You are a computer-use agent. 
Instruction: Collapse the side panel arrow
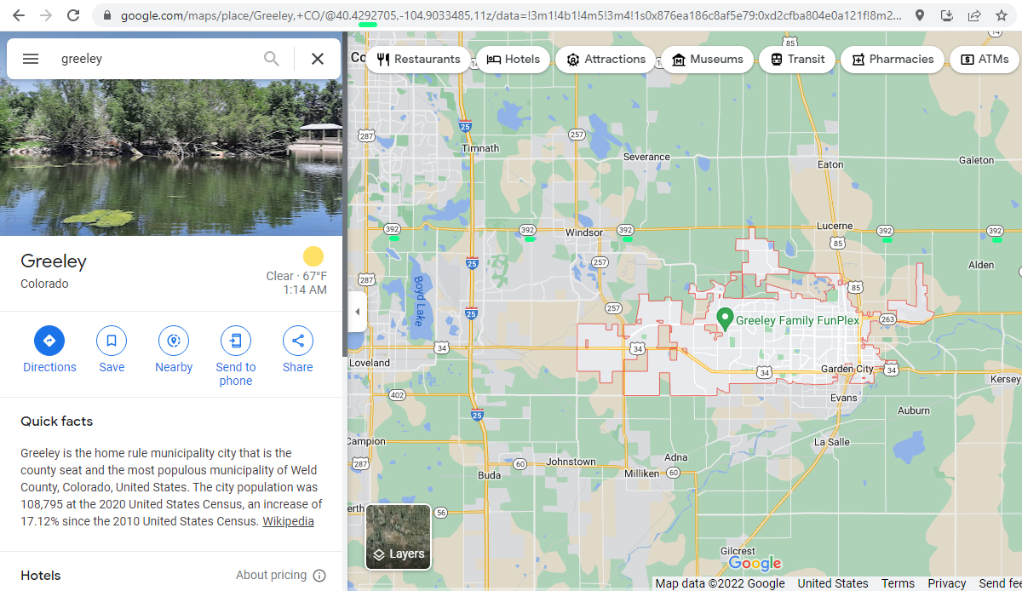[x=357, y=312]
